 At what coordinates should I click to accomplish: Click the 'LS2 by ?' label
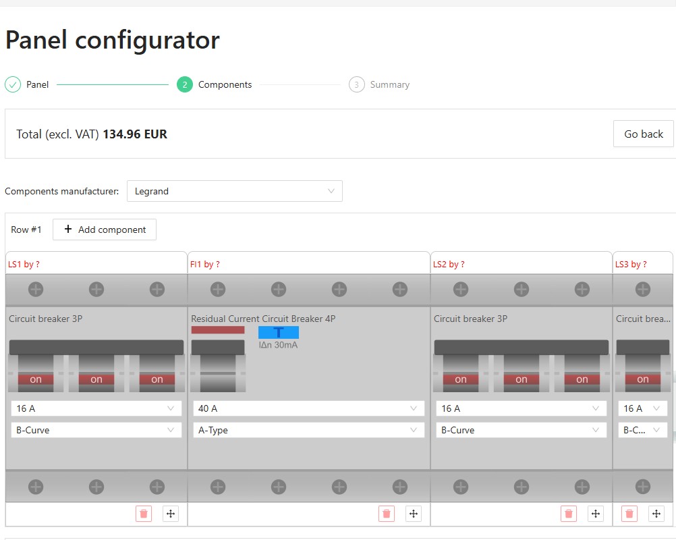click(x=449, y=265)
